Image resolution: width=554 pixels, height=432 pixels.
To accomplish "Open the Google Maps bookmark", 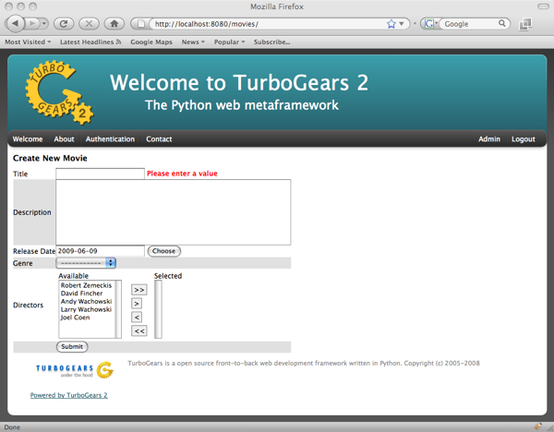I will (151, 42).
